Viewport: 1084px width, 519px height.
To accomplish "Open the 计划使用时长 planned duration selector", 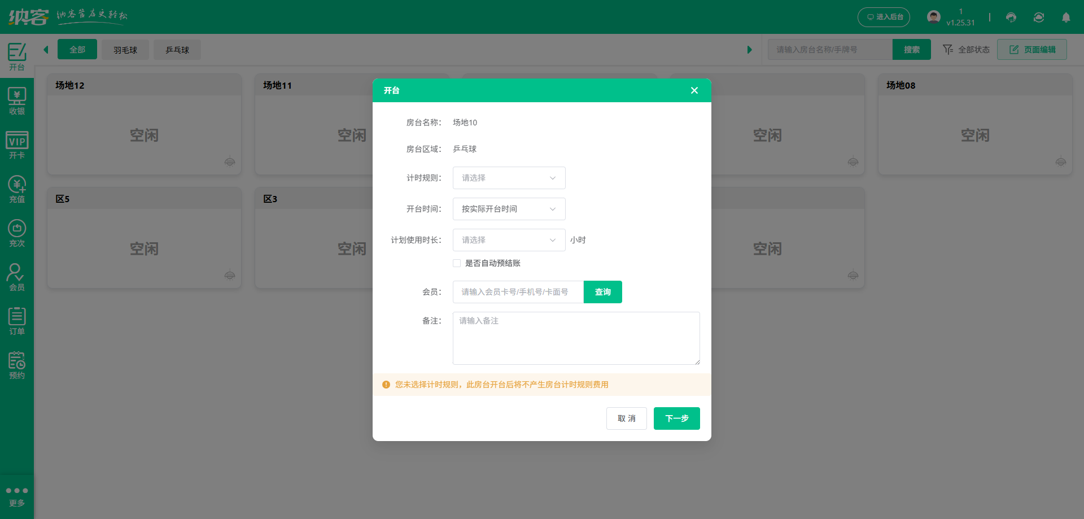I will pyautogui.click(x=508, y=240).
